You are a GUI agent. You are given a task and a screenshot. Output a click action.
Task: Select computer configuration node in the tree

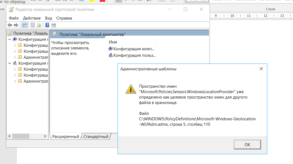[30, 39]
